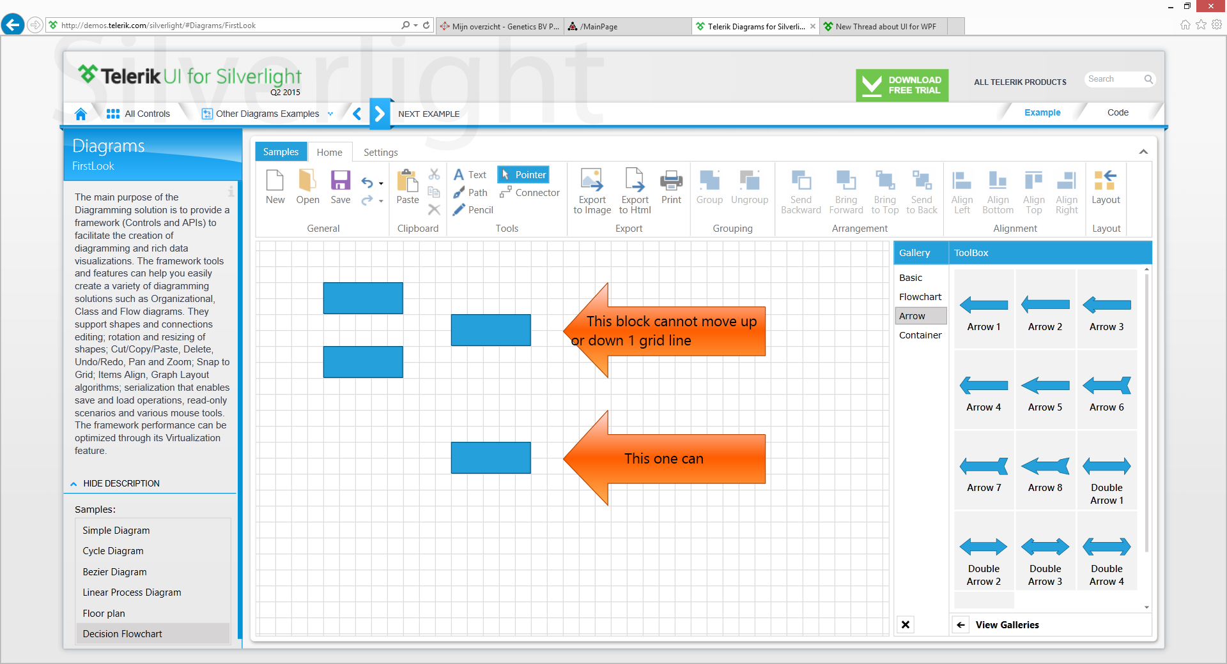Show the Example view

click(x=1042, y=112)
